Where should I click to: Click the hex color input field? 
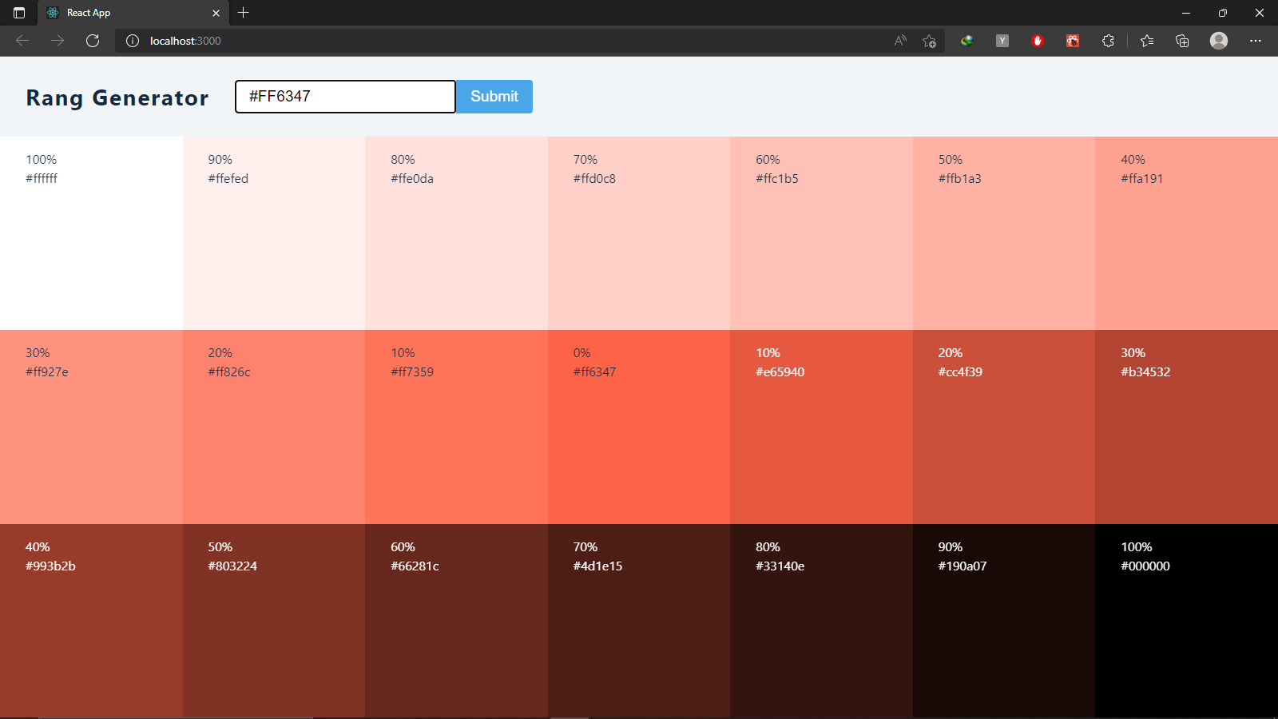click(x=344, y=96)
